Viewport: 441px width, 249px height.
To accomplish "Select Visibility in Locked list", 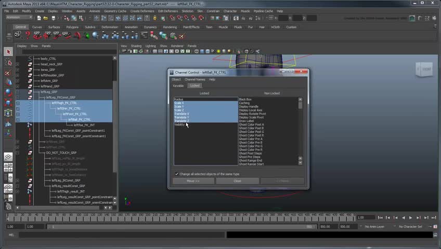I will click(x=179, y=125).
